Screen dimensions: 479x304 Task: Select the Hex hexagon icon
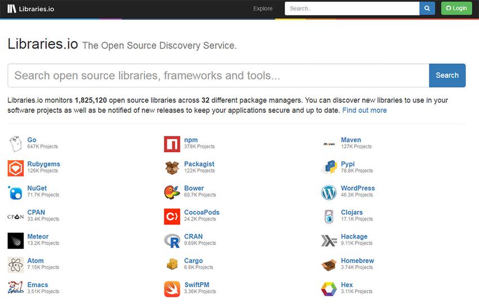[329, 289]
